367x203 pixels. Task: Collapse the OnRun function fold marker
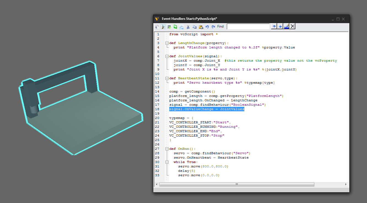[167, 149]
